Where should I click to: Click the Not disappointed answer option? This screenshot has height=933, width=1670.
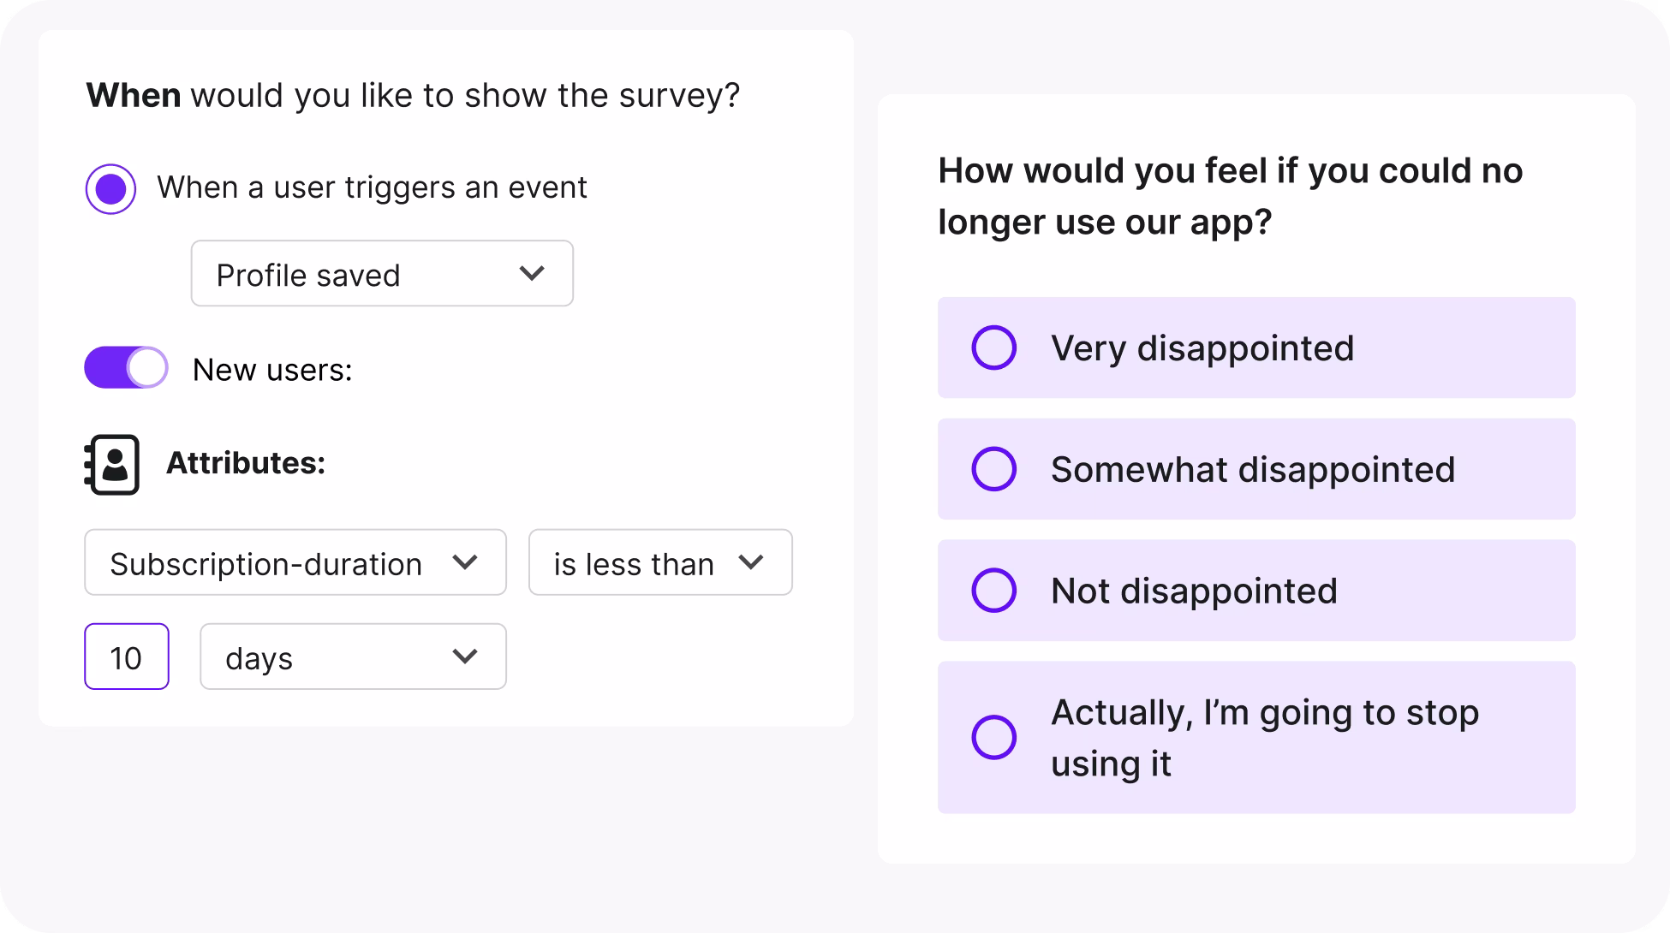(x=1255, y=591)
